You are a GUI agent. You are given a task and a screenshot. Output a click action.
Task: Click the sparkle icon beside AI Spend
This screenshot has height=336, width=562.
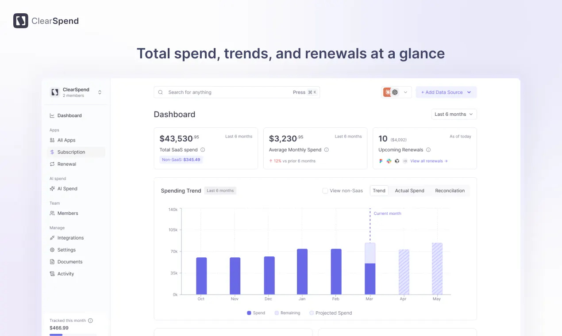(x=52, y=188)
